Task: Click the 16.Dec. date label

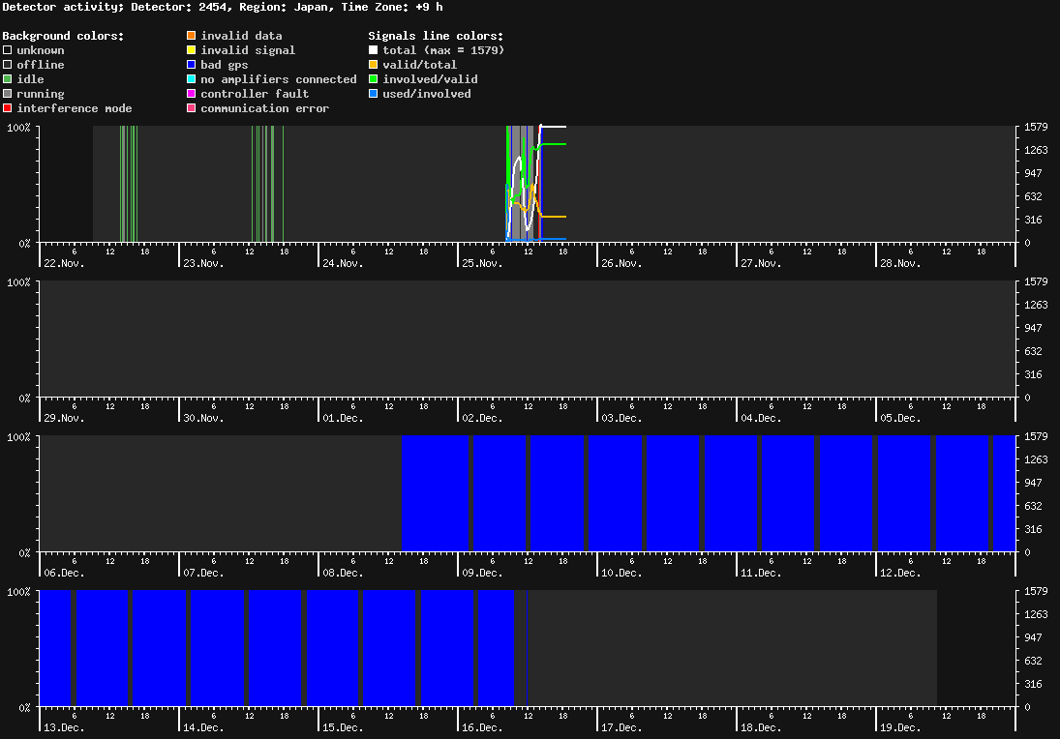Action: [481, 727]
